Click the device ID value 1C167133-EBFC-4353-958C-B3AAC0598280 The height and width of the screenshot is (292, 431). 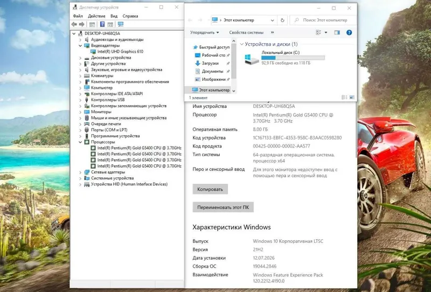tap(297, 138)
